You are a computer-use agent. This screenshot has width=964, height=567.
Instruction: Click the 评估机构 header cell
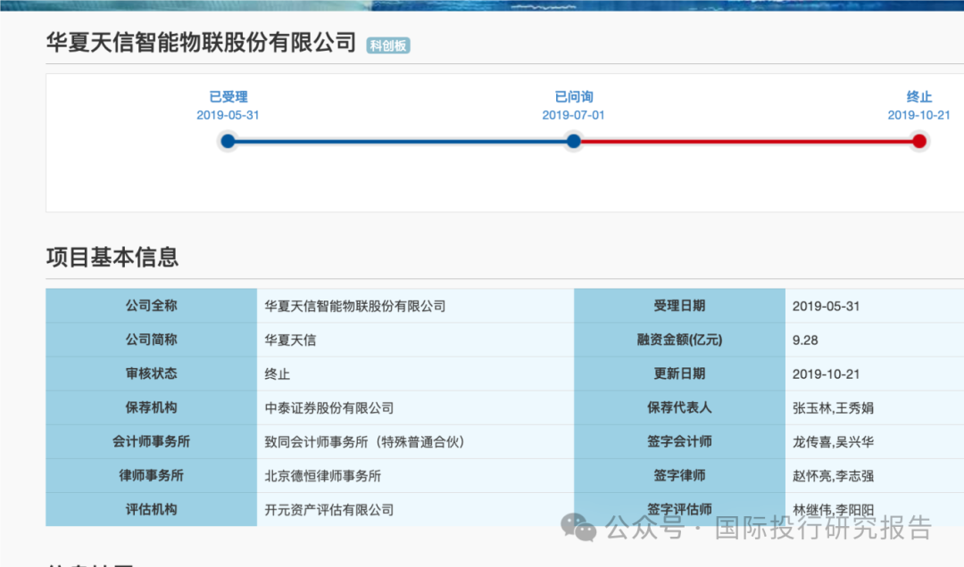point(151,509)
